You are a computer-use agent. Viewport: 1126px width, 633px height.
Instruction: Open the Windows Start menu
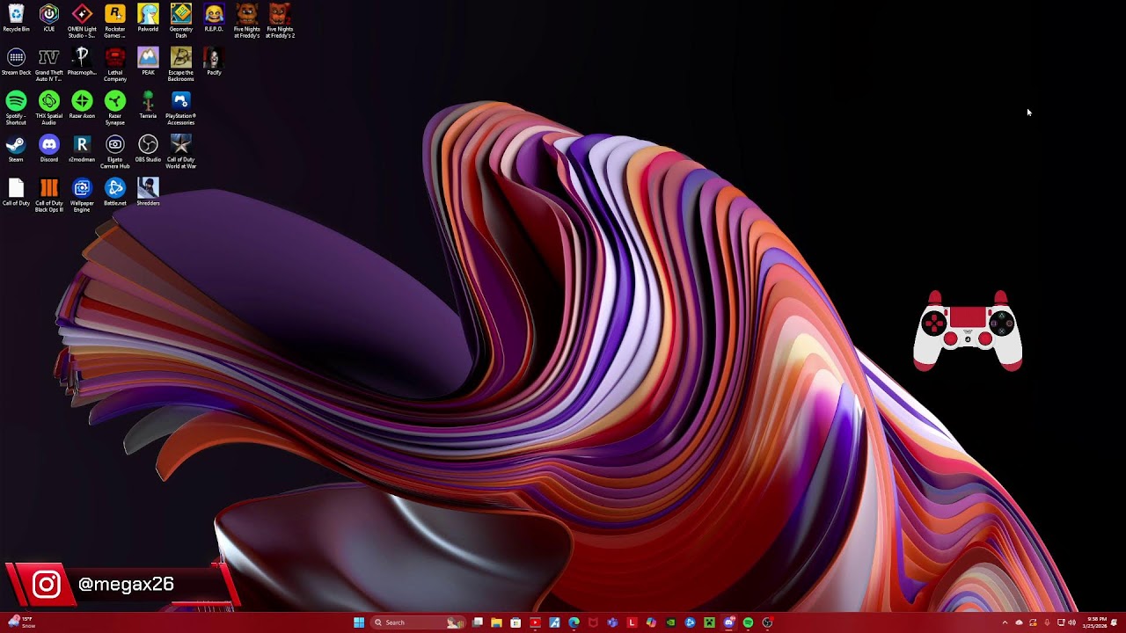(359, 622)
